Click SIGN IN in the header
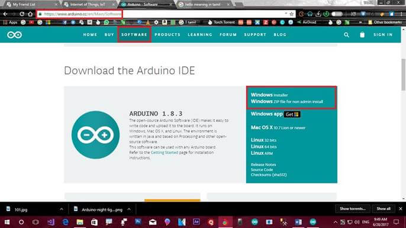 coord(383,35)
